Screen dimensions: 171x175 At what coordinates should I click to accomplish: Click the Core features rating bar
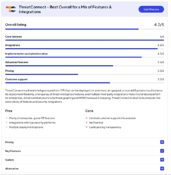pyautogui.click(x=84, y=40)
